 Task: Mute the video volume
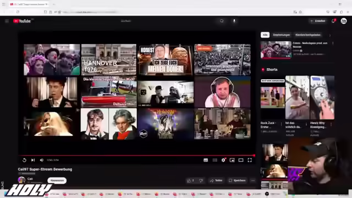tap(42, 160)
